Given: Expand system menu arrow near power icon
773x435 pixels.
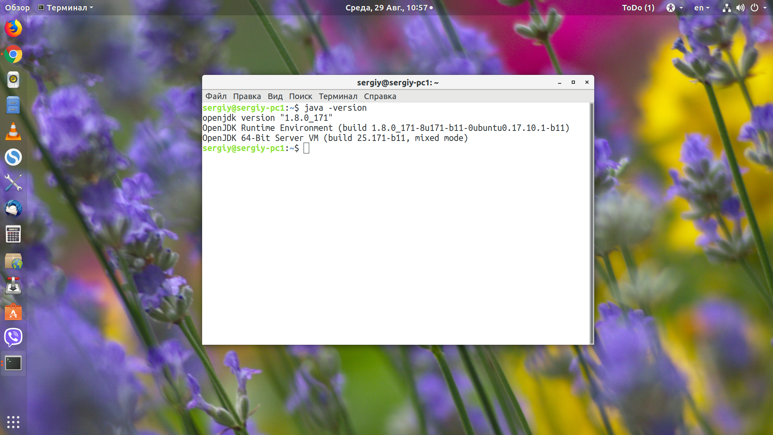Looking at the screenshot, I should tap(765, 8).
